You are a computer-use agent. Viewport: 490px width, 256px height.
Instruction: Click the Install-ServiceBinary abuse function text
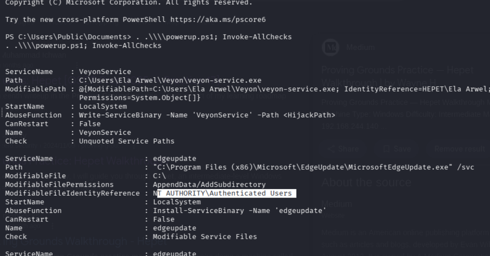239,211
